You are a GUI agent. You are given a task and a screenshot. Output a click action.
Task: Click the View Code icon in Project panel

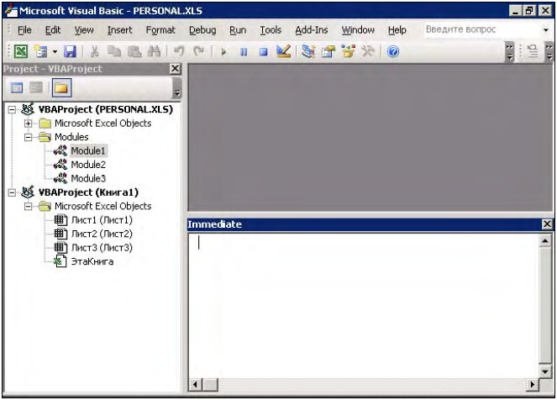(x=16, y=87)
